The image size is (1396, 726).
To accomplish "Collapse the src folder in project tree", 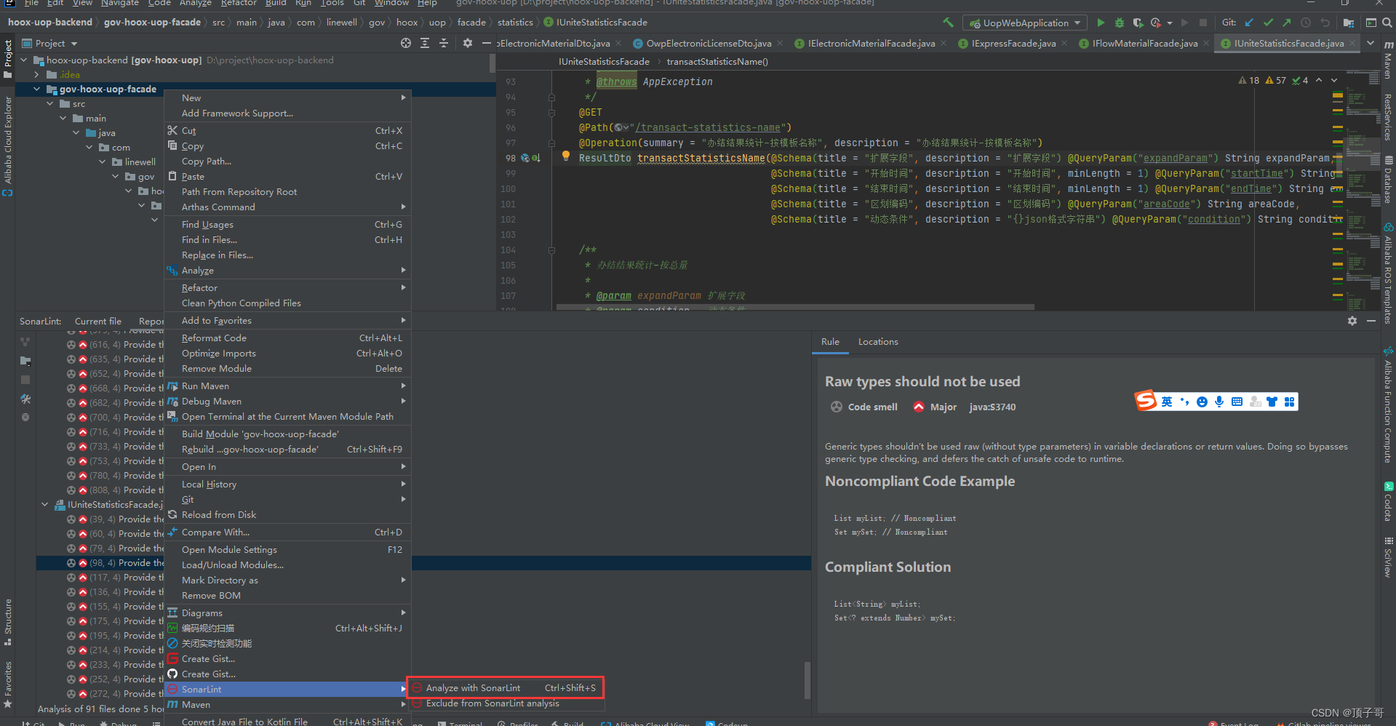I will point(50,104).
